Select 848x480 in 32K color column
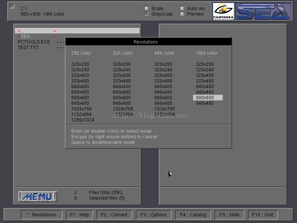Image resolution: width=297 pixels, height=223 pixels. pyautogui.click(x=122, y=103)
